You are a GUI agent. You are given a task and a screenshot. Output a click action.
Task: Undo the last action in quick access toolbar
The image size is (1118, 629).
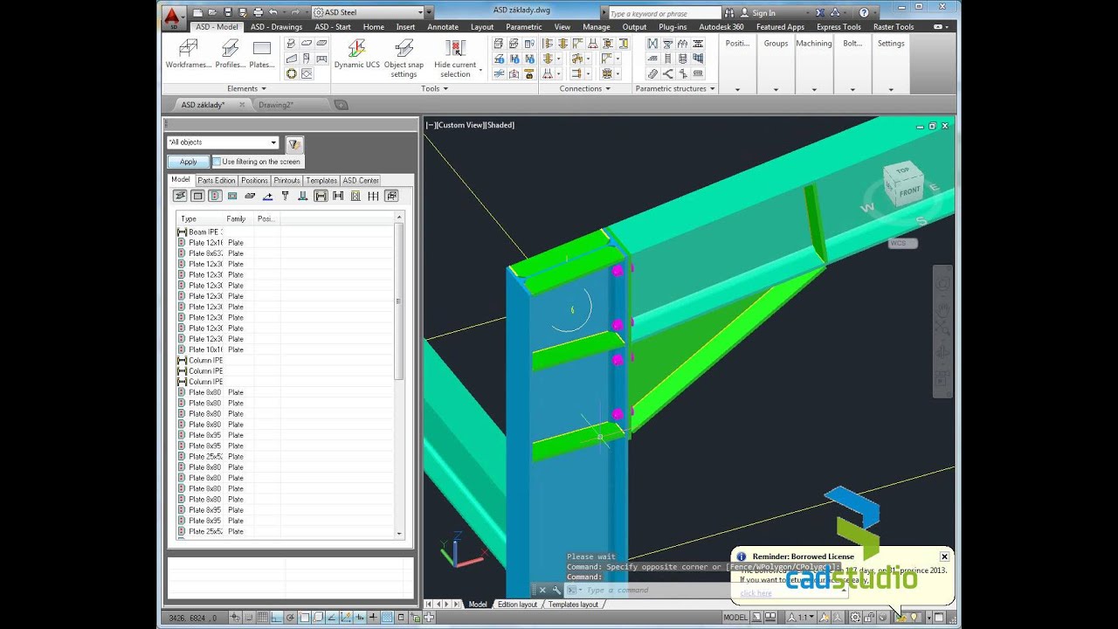click(273, 12)
